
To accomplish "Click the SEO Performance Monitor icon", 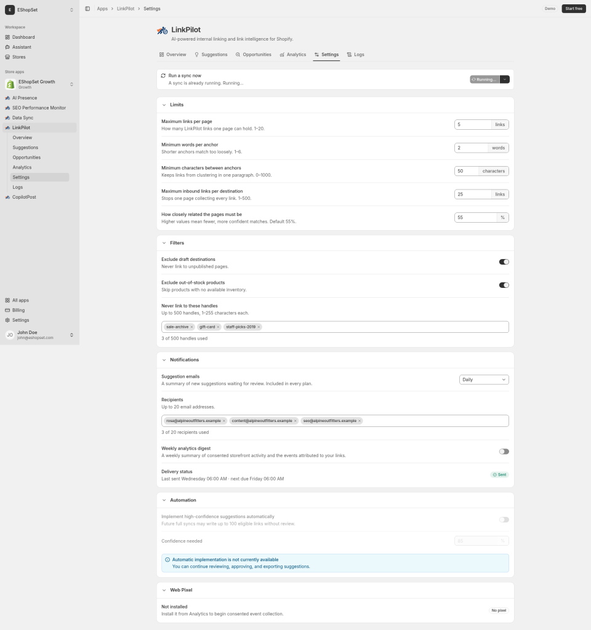I will coord(7,108).
